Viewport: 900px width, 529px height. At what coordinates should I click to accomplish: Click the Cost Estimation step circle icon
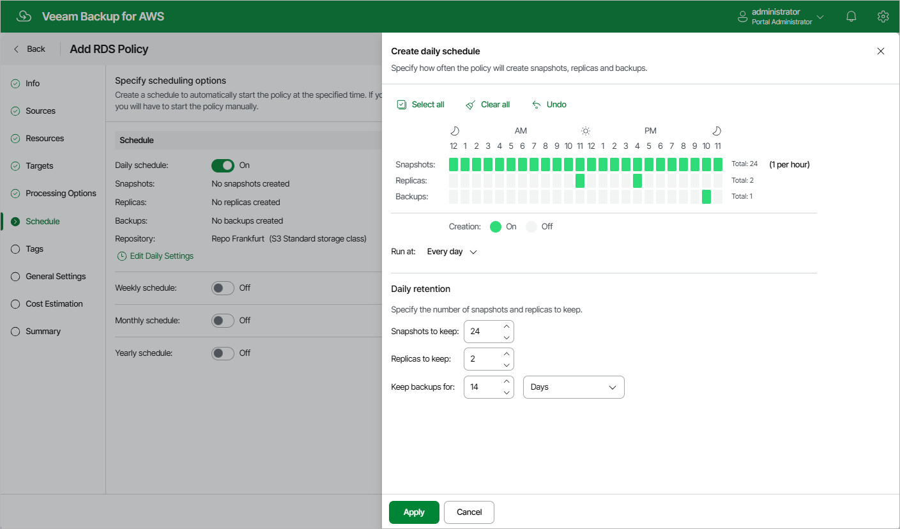click(15, 304)
